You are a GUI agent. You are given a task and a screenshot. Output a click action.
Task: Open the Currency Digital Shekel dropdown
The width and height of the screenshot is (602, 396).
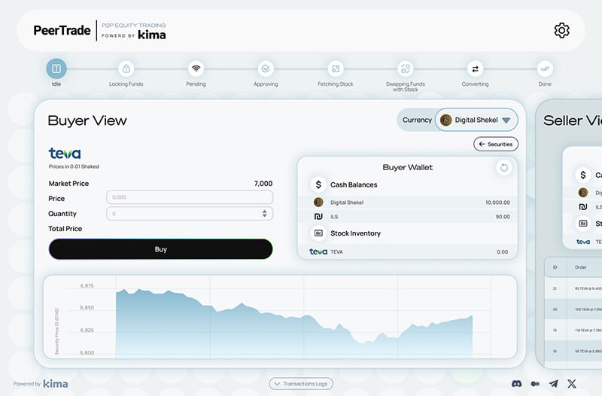pyautogui.click(x=476, y=120)
